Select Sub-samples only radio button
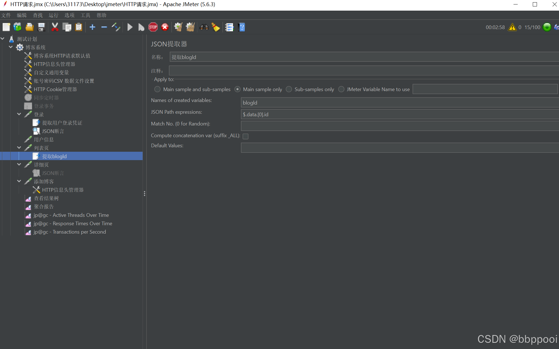The height and width of the screenshot is (349, 559). coord(289,89)
